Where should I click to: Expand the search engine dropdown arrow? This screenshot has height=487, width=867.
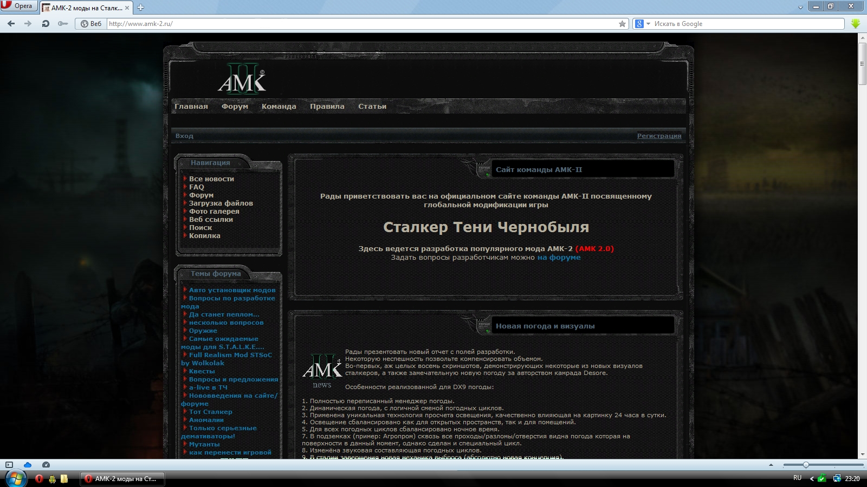click(648, 24)
